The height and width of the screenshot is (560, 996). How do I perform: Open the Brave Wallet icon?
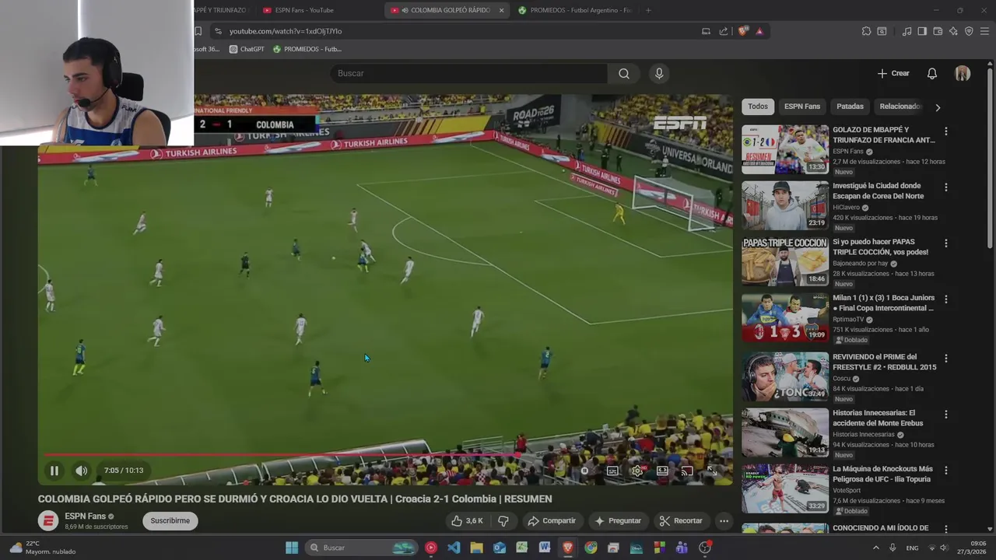point(938,31)
